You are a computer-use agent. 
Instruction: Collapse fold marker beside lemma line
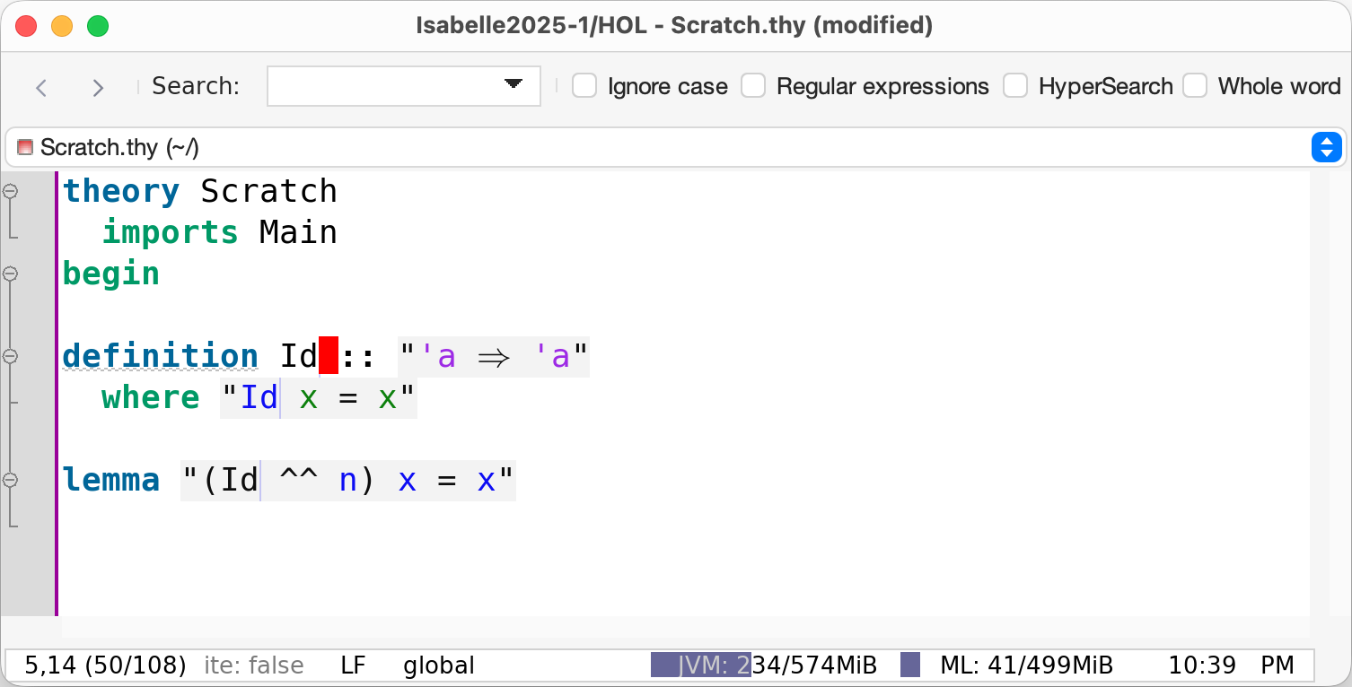click(11, 480)
